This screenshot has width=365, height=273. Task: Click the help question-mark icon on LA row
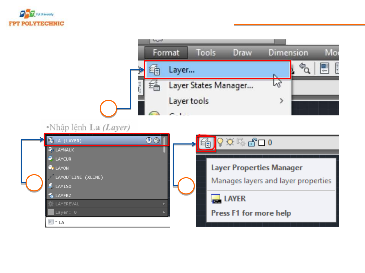pos(149,140)
